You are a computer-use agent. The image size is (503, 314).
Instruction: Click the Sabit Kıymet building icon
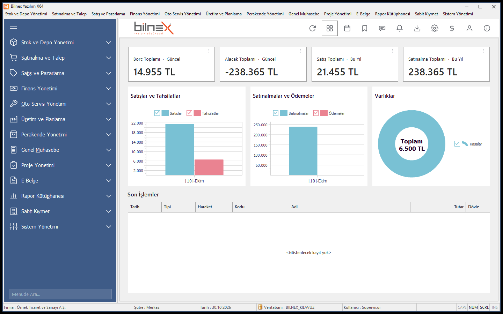pyautogui.click(x=14, y=211)
